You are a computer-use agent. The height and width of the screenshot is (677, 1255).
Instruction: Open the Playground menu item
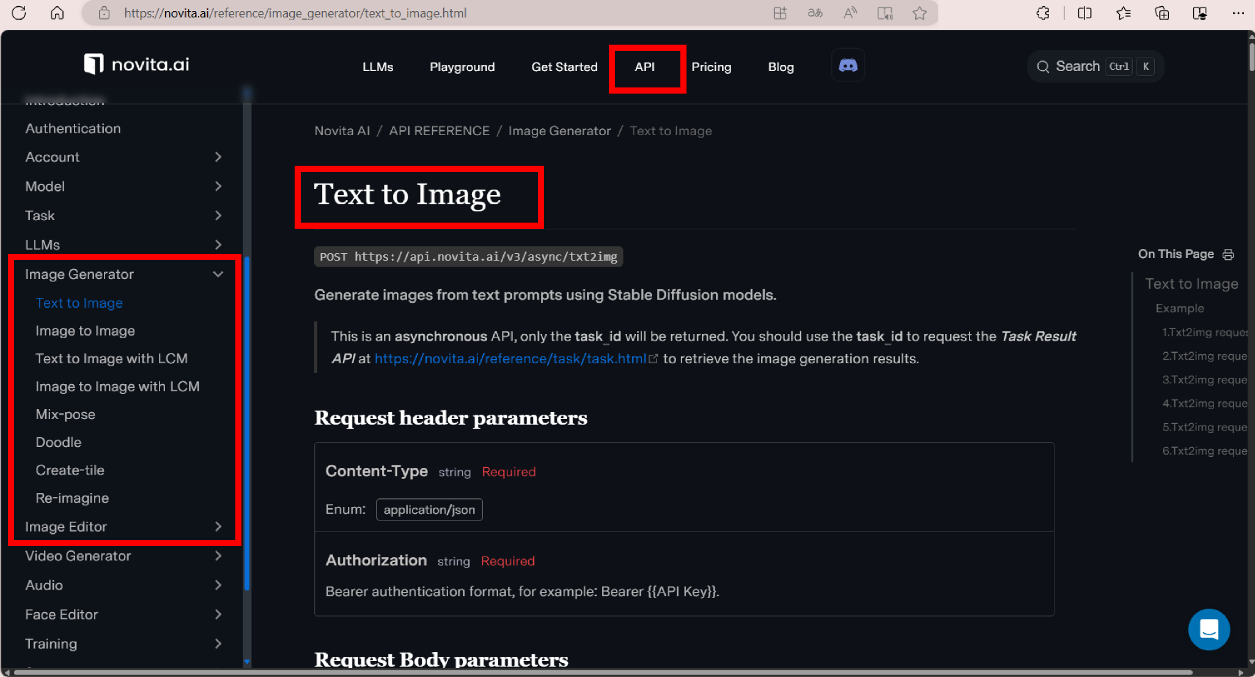pos(462,67)
